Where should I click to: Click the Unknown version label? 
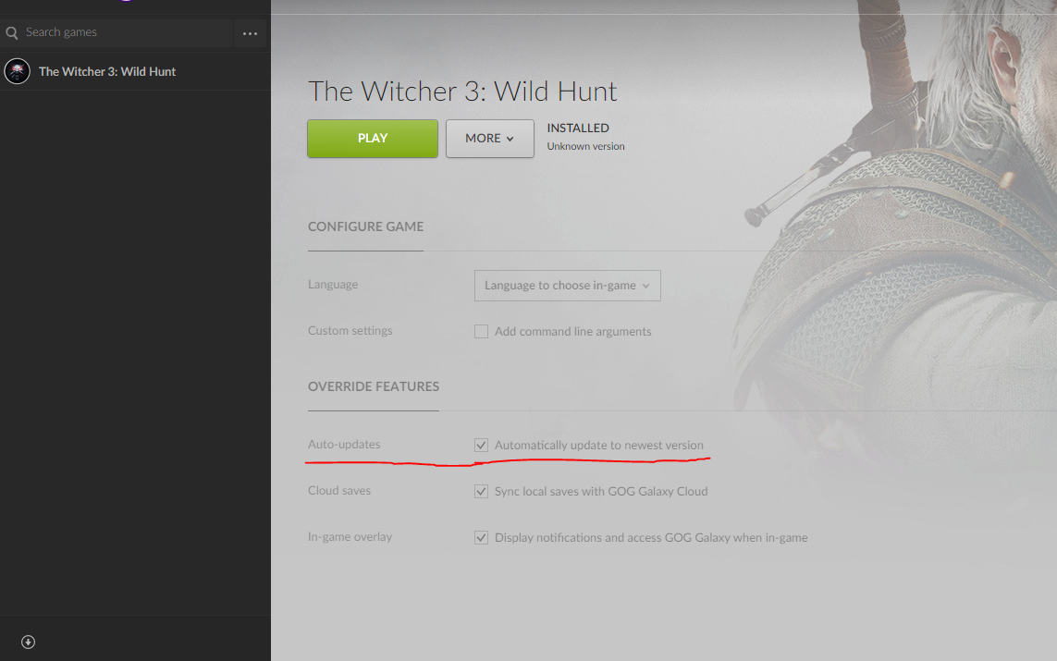(x=585, y=146)
